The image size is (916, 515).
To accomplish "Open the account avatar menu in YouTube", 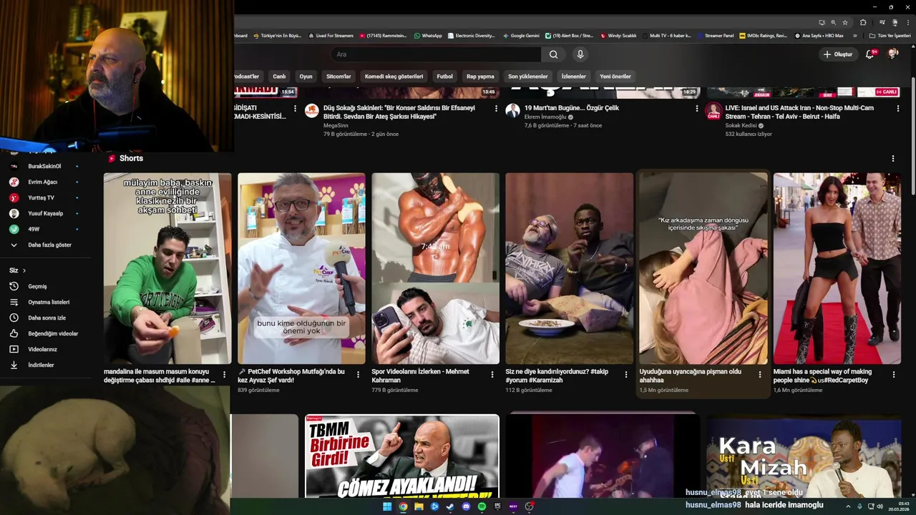I will 893,54.
